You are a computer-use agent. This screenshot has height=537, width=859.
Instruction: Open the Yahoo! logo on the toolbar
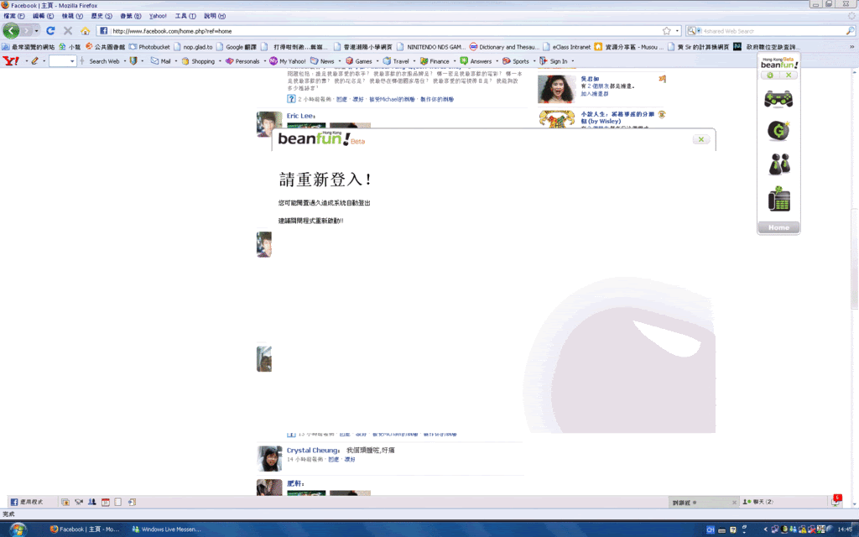11,60
